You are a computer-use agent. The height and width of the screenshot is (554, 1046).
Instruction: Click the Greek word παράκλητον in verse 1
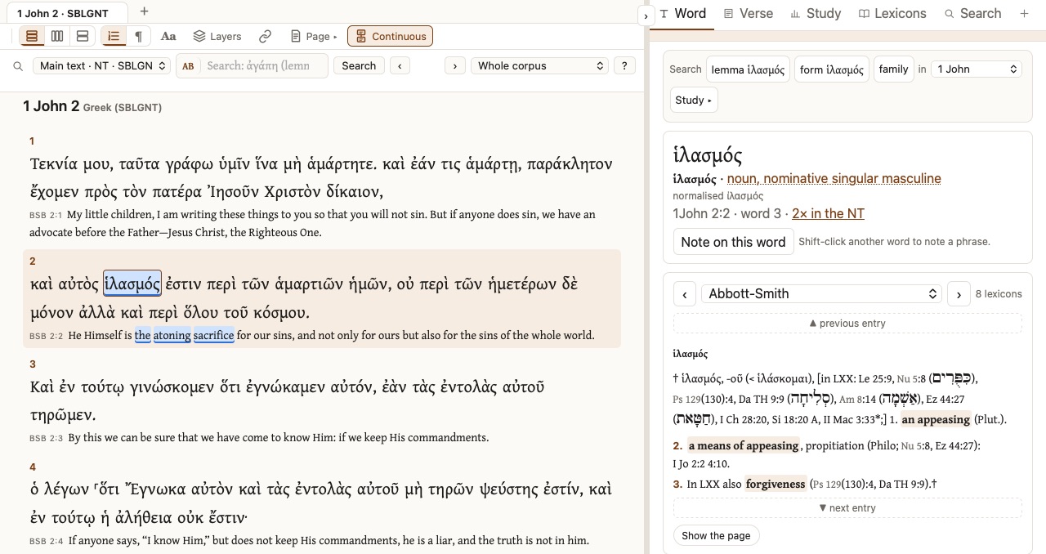click(x=570, y=164)
